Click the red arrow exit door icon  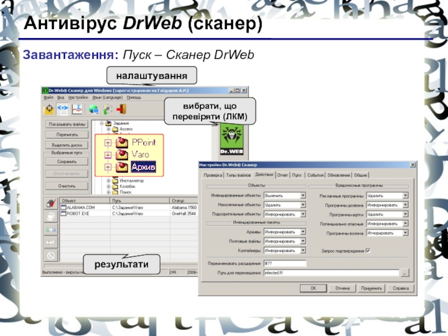[x=122, y=109]
